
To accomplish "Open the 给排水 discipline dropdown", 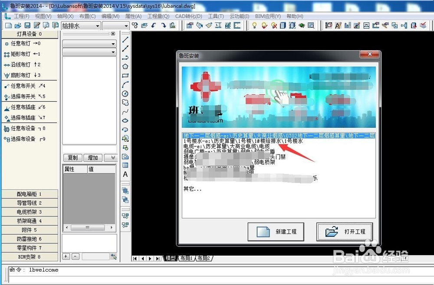I will tap(81, 26).
